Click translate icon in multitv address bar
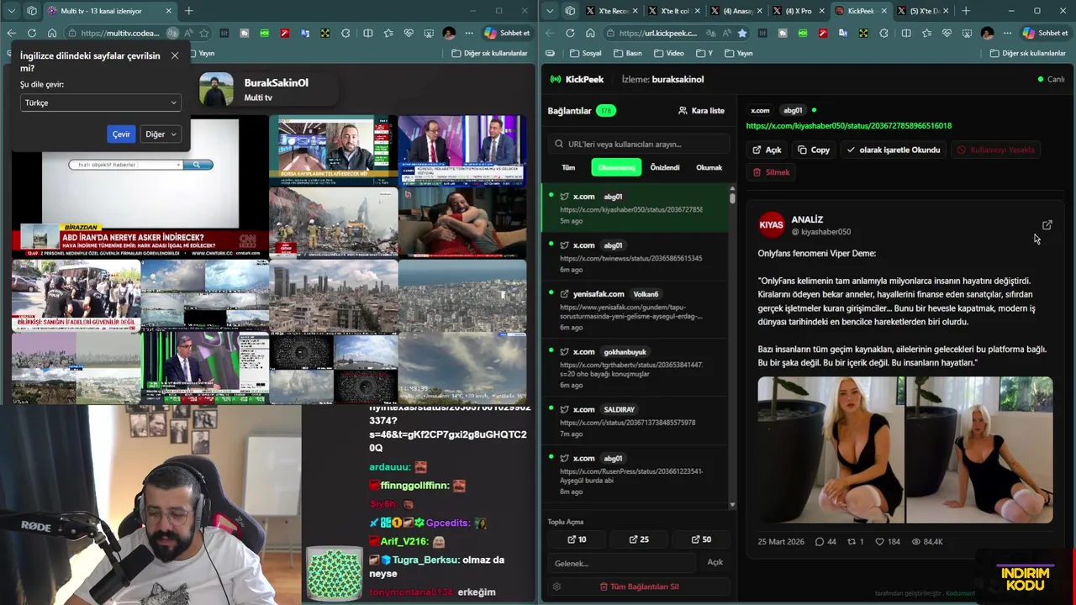Viewport: 1076px width, 605px height. click(x=172, y=33)
